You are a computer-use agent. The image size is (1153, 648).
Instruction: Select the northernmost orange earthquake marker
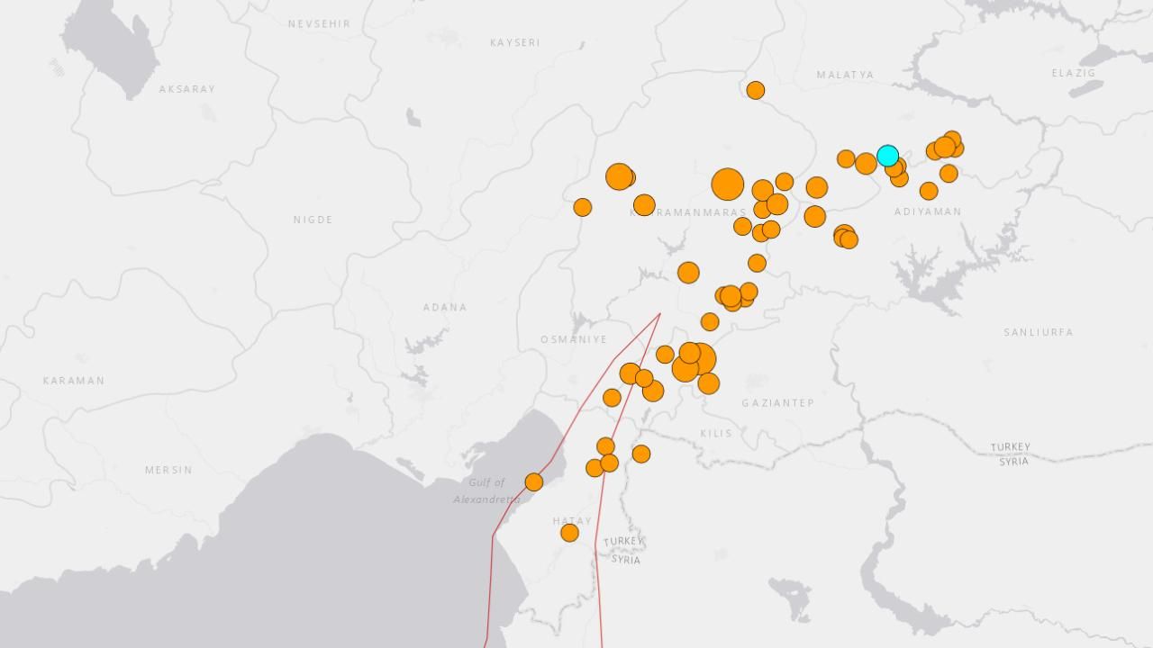pos(756,90)
